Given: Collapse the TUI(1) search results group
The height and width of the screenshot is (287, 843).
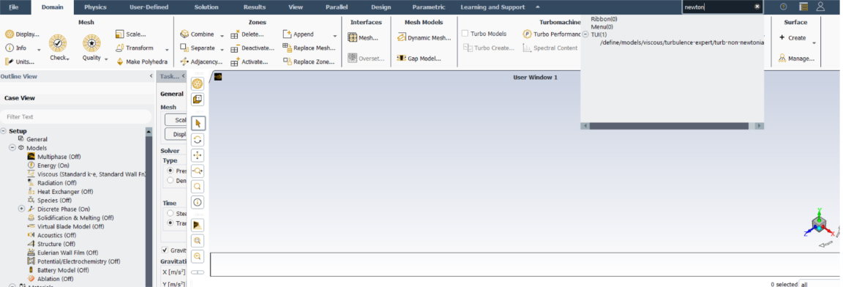Looking at the screenshot, I should [585, 34].
